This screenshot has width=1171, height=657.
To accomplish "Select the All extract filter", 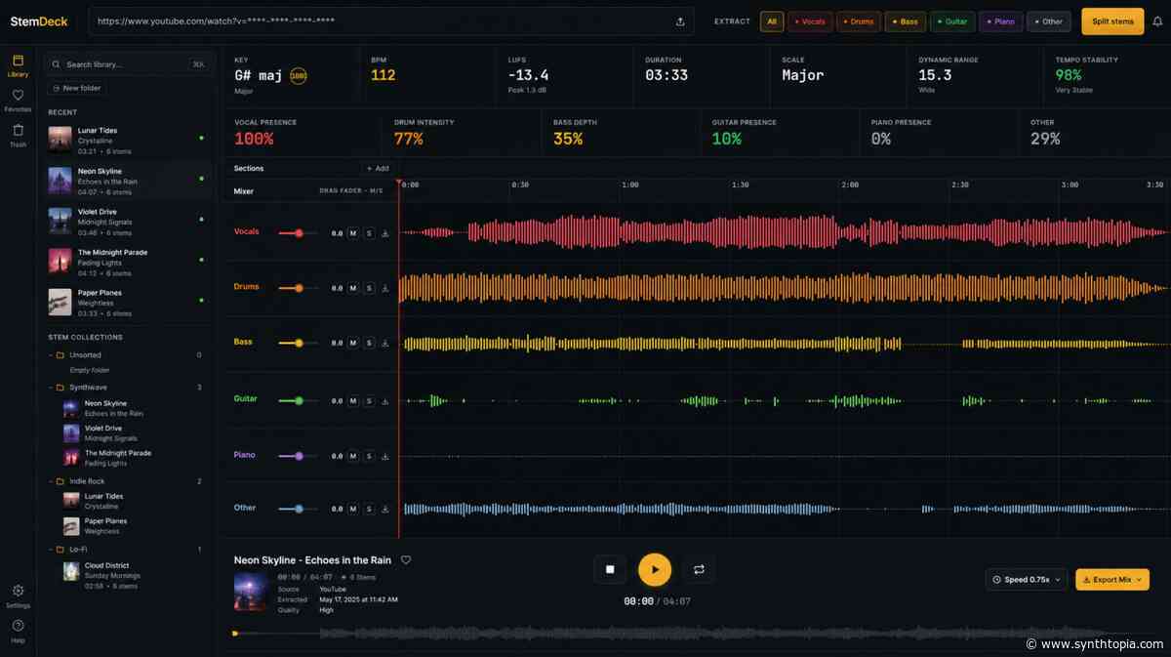I will [772, 21].
